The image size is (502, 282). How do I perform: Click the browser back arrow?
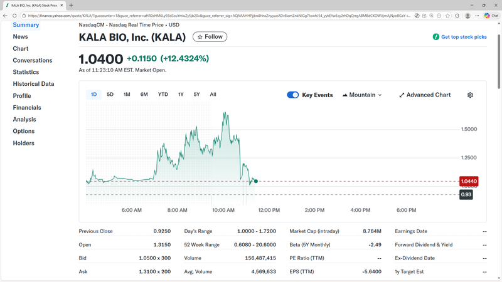coord(5,15)
